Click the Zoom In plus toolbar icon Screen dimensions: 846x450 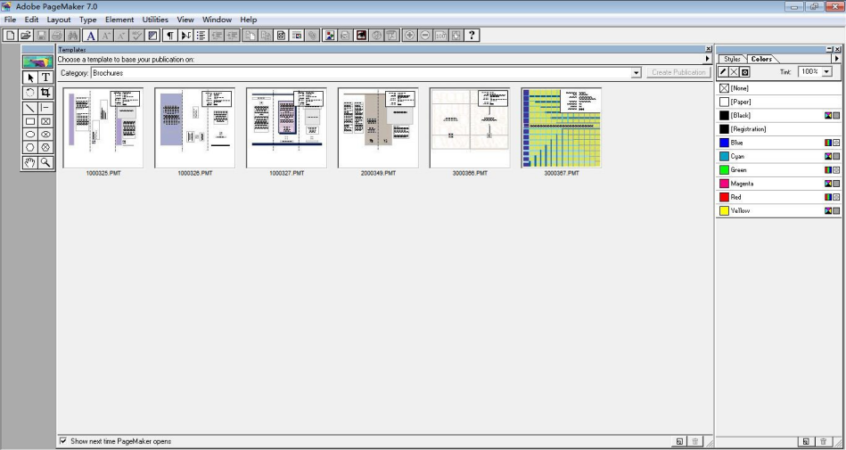click(x=409, y=36)
